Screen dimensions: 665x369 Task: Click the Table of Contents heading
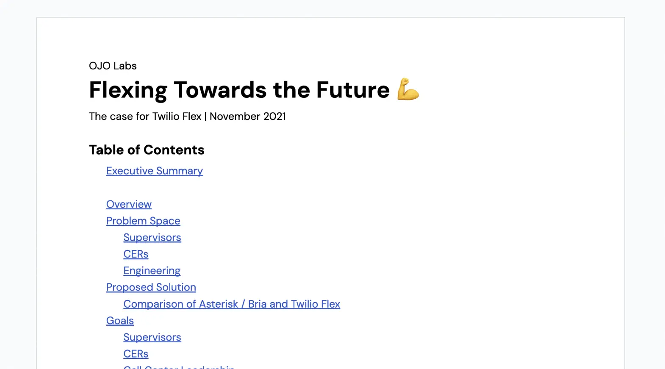(x=147, y=150)
